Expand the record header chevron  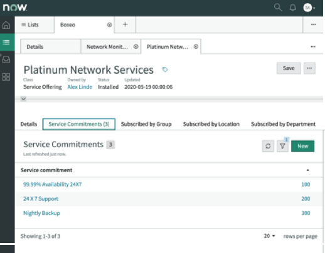[x=23, y=99]
